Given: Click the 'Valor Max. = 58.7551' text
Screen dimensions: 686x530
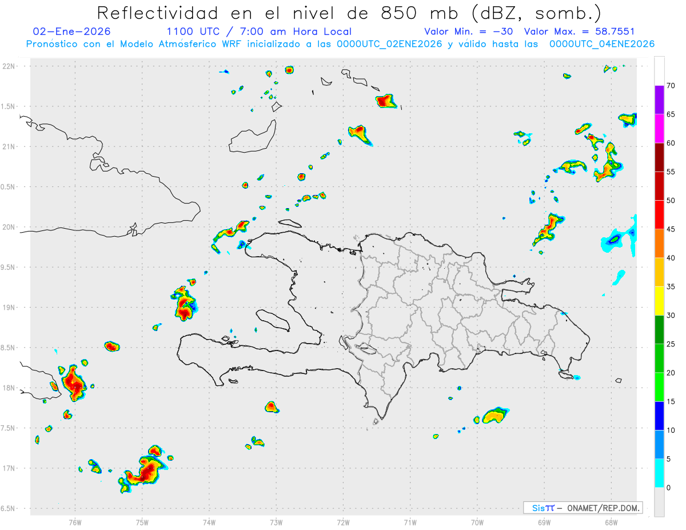Looking at the screenshot, I should pos(579,31).
